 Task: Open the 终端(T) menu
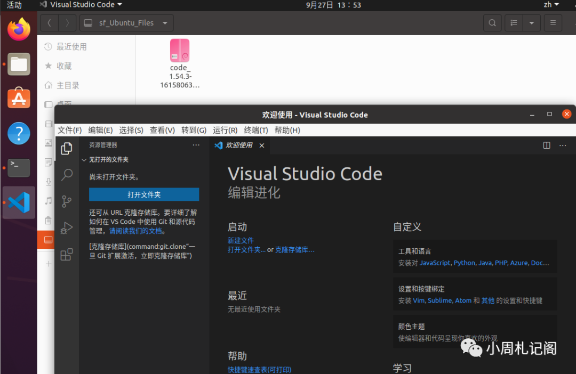click(255, 130)
